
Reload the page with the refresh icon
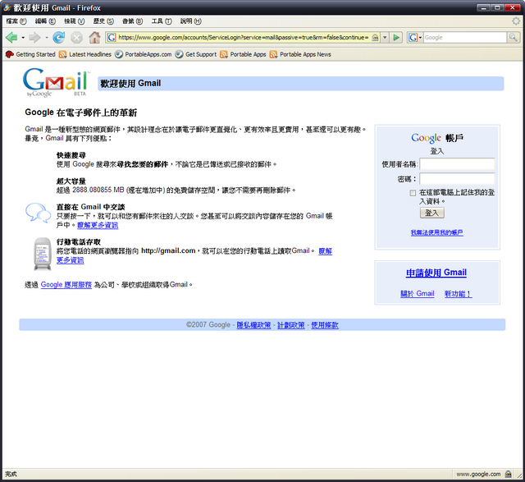(59, 37)
